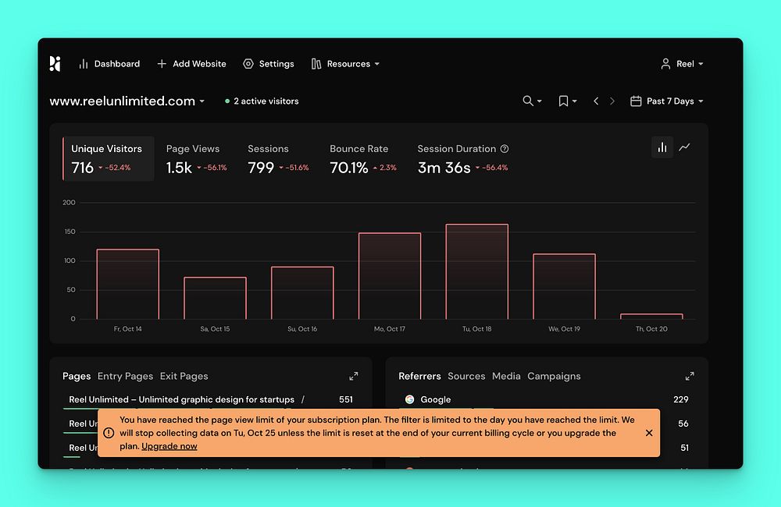Dismiss the page view limit banner
The height and width of the screenshot is (507, 781).
tap(649, 433)
